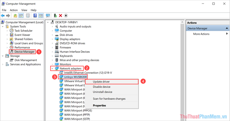
Task: Select Intel(R) Ethernet Connection I219-V adapter
Action: [x=88, y=73]
